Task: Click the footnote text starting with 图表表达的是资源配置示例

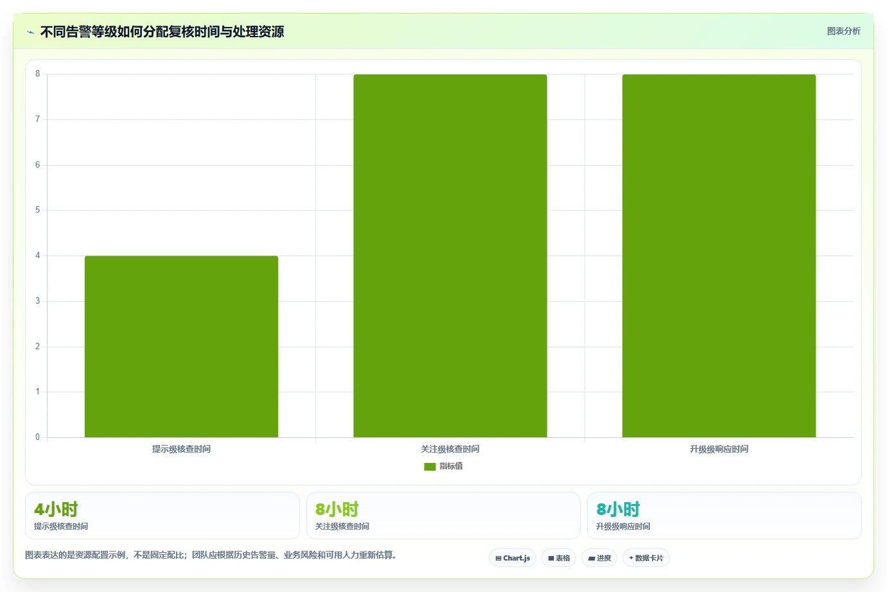Action: point(213,555)
